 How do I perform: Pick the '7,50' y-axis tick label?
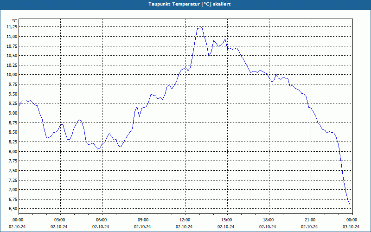tap(13, 171)
